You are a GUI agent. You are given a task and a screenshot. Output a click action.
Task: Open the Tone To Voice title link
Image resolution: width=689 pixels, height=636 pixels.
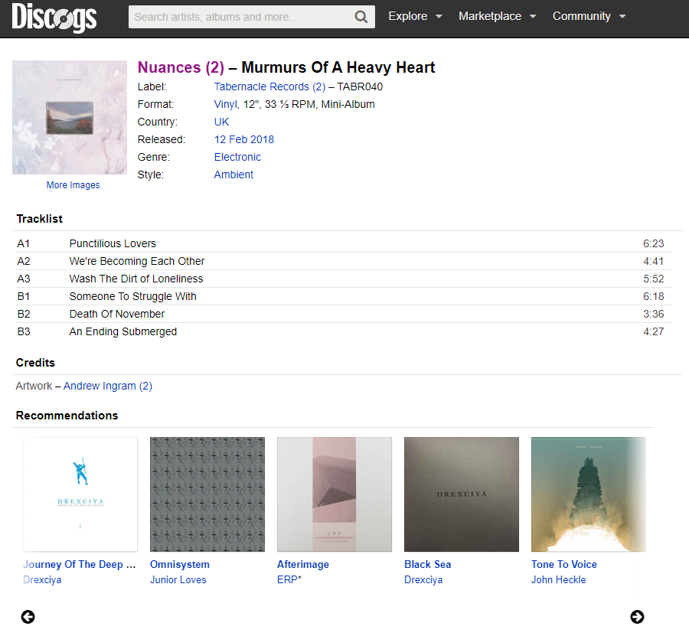tap(564, 564)
